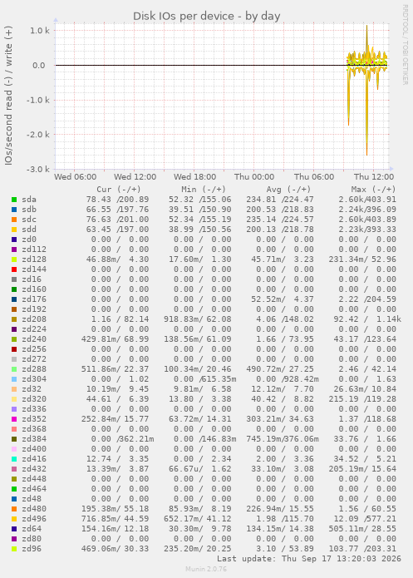The width and height of the screenshot is (413, 578).
Task: Click sdb minimum value '39.51 /150.90'
Action: click(x=200, y=210)
